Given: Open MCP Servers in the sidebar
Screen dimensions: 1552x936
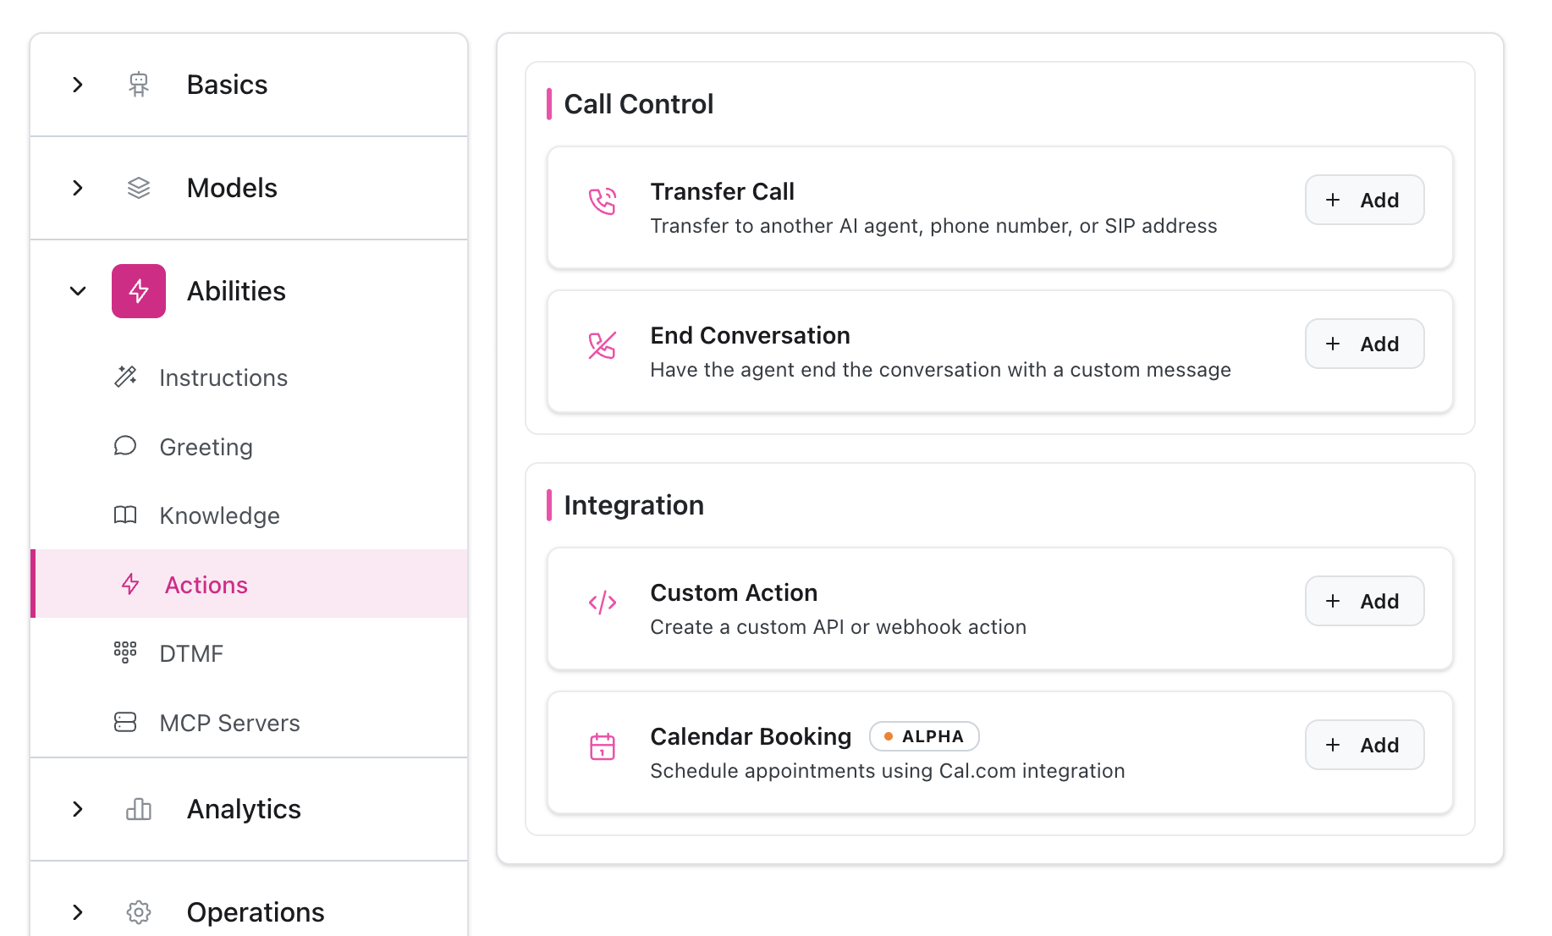Looking at the screenshot, I should [x=229, y=723].
